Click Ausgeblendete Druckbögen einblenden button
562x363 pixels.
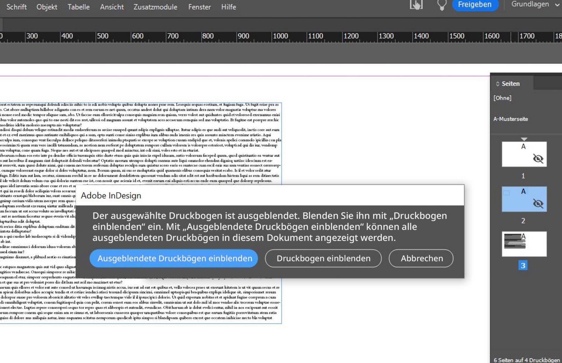tap(174, 258)
